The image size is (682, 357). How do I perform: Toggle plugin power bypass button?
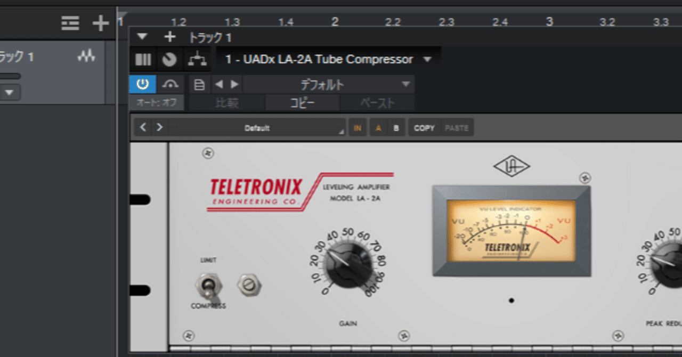[x=142, y=84]
